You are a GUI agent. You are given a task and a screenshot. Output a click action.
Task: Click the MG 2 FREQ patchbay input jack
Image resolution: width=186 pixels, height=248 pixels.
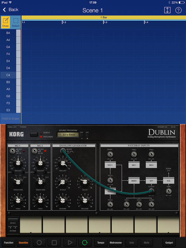pyautogui.click(x=151, y=154)
